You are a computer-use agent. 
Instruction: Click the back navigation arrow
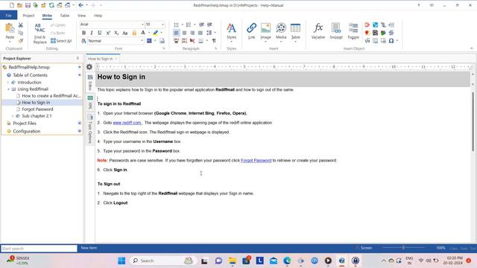coord(80,5)
